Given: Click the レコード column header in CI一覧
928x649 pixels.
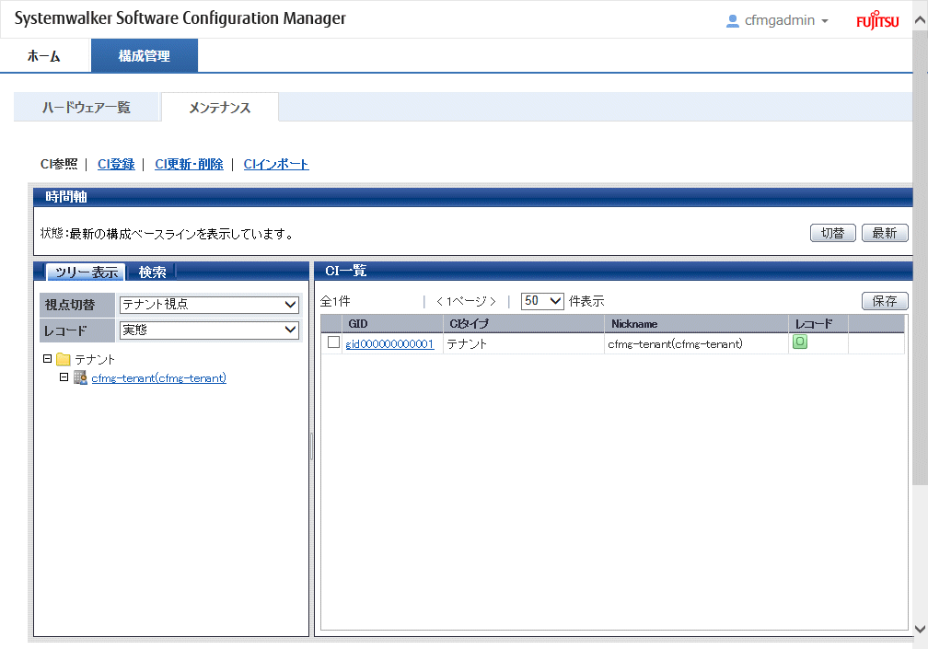Looking at the screenshot, I should (x=818, y=324).
